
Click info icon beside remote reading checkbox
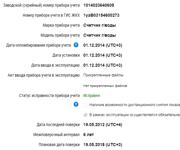pos(76,104)
